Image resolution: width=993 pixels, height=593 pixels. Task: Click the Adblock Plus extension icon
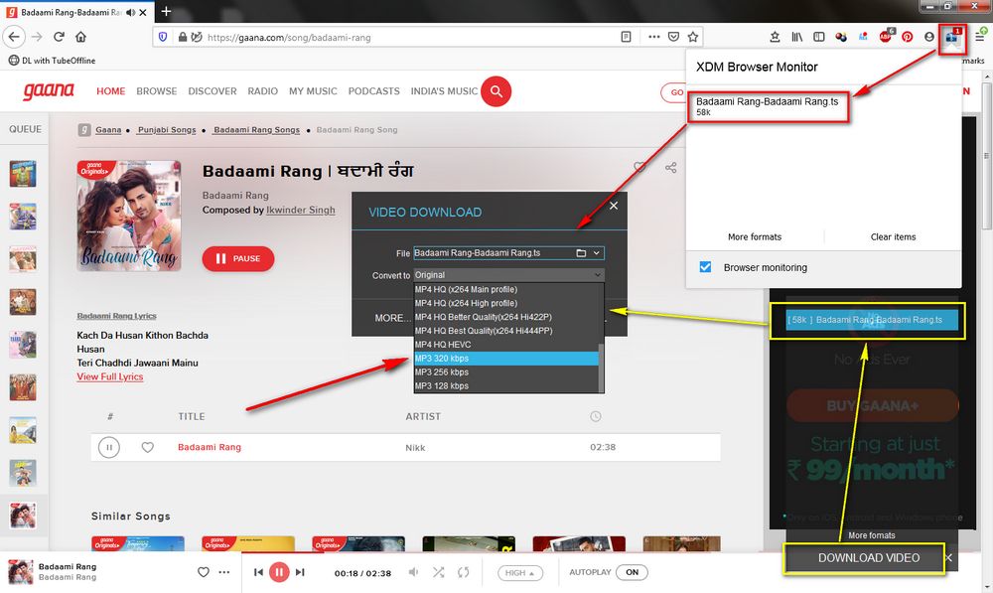click(x=886, y=37)
